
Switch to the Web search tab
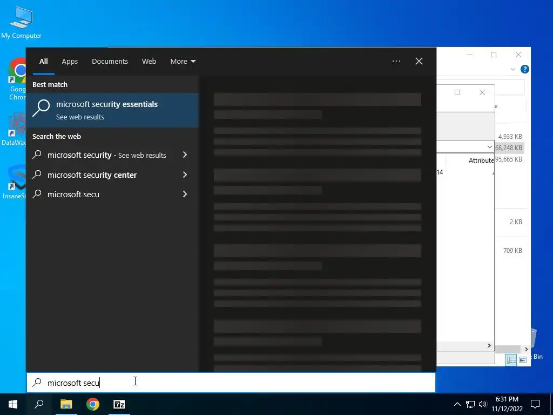(x=149, y=62)
